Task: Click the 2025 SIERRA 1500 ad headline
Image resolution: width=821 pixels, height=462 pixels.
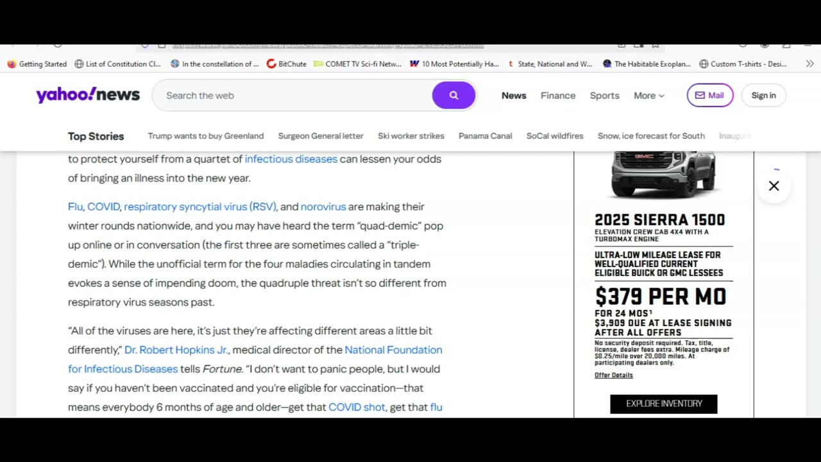Action: [660, 220]
